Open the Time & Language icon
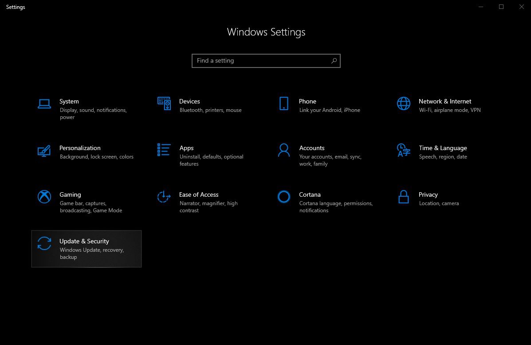The image size is (531, 345). (x=404, y=150)
